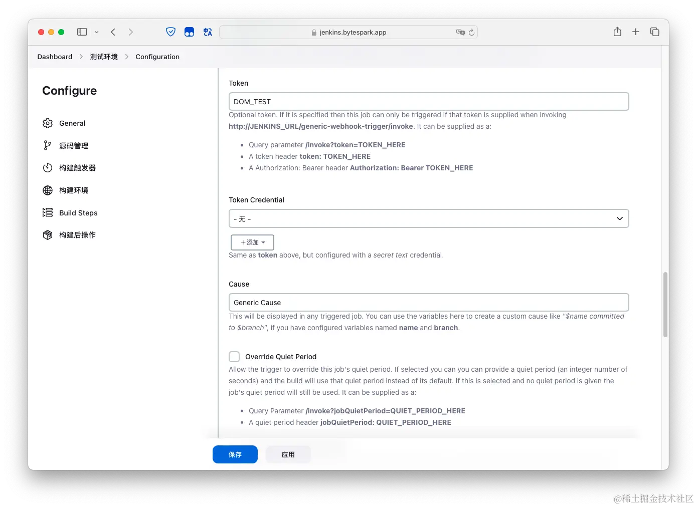This screenshot has width=697, height=507.
Task: Click text Authorization: Bearer TOKEN_HERE
Action: (412, 168)
